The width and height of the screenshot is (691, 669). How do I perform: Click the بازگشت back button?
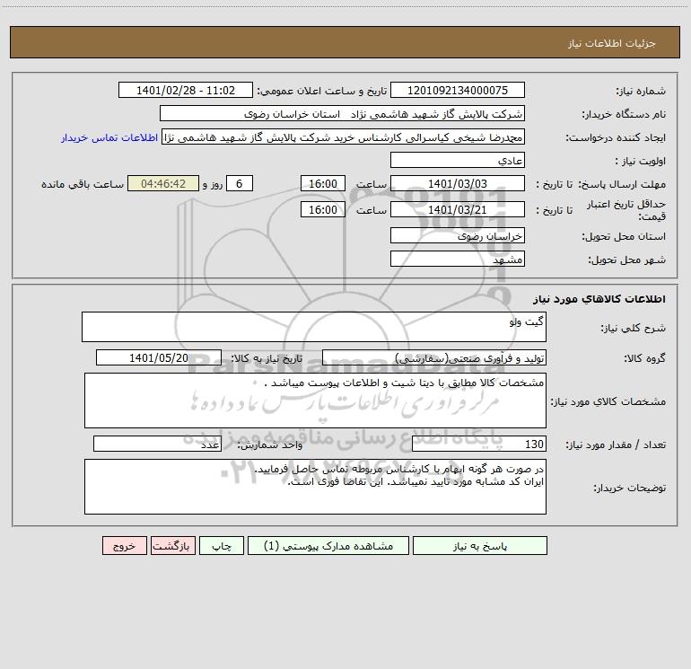click(x=172, y=545)
